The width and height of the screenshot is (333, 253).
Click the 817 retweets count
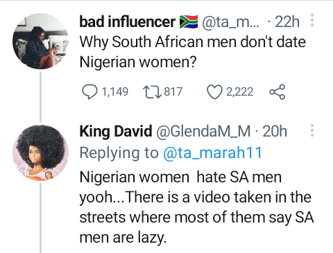173,92
